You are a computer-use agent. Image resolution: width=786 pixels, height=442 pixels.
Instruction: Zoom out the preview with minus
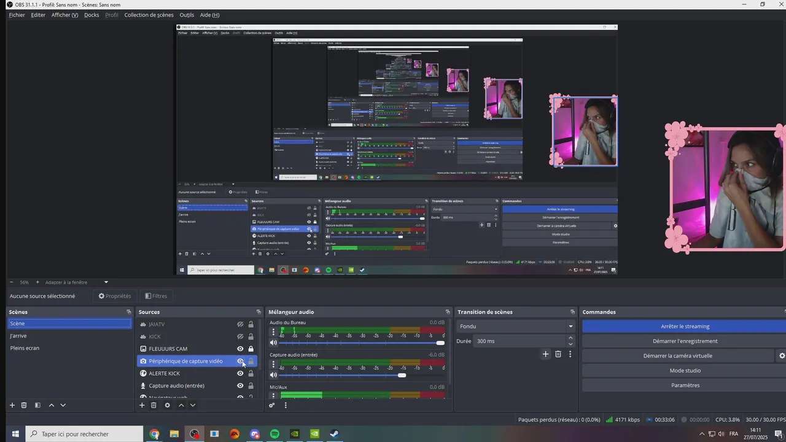12,282
